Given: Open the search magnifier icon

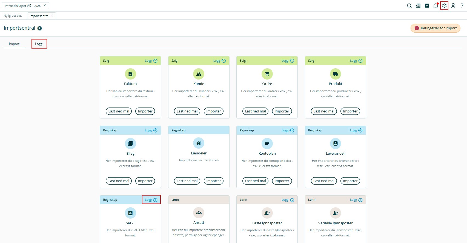Looking at the screenshot, I should coord(409,6).
